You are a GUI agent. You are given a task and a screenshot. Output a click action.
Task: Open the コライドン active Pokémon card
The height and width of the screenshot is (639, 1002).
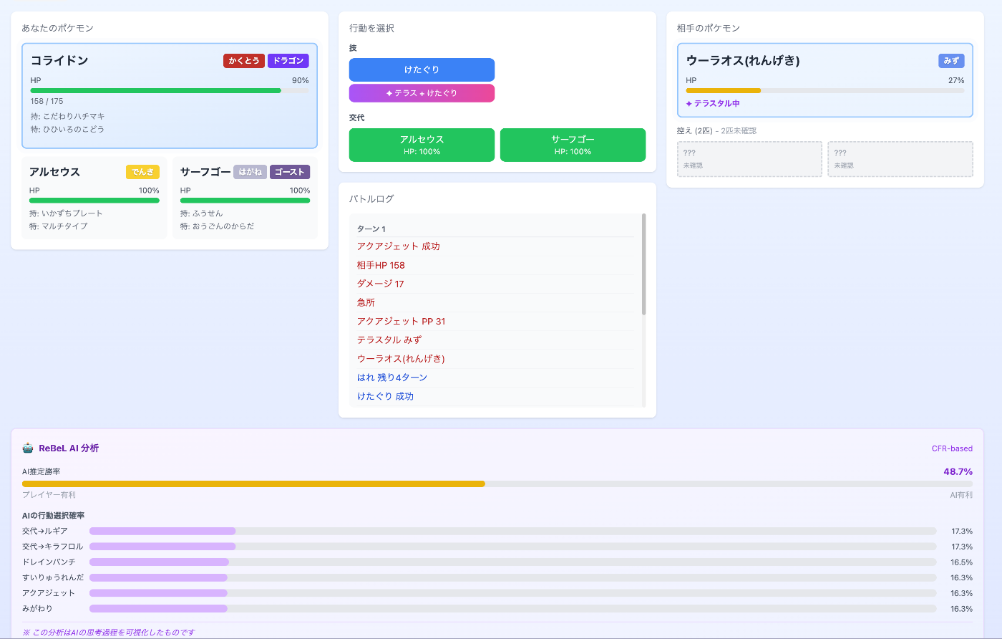(x=170, y=95)
